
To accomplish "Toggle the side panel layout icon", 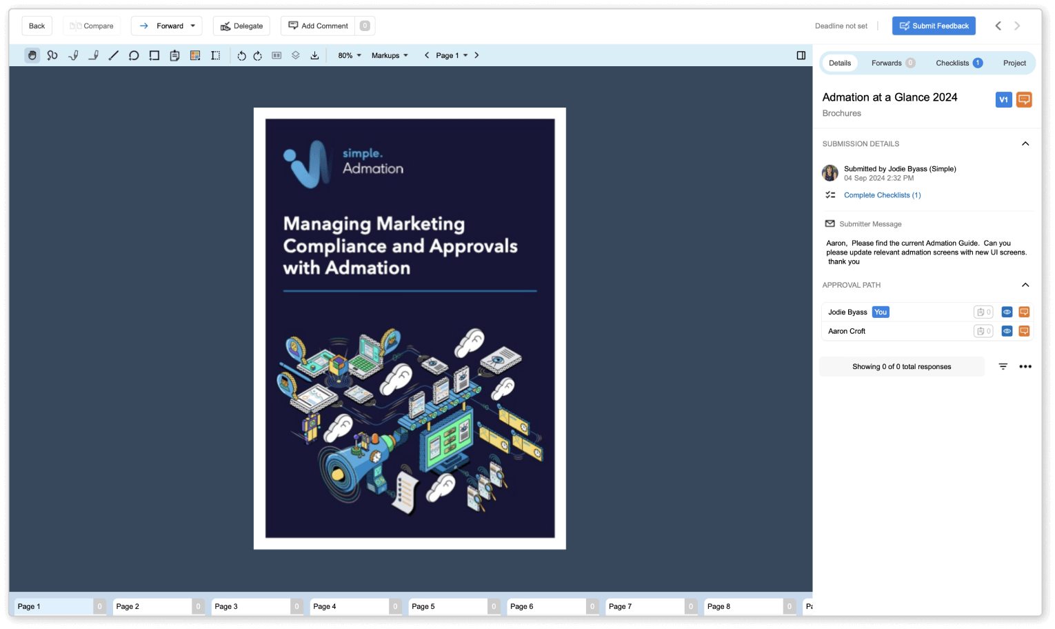I will click(801, 55).
